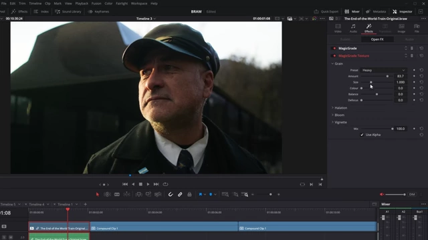Switch to the Video inspector tab
The height and width of the screenshot is (240, 428).
(338, 28)
